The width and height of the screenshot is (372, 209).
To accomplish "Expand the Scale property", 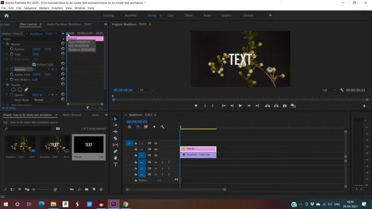I will pos(6,54).
